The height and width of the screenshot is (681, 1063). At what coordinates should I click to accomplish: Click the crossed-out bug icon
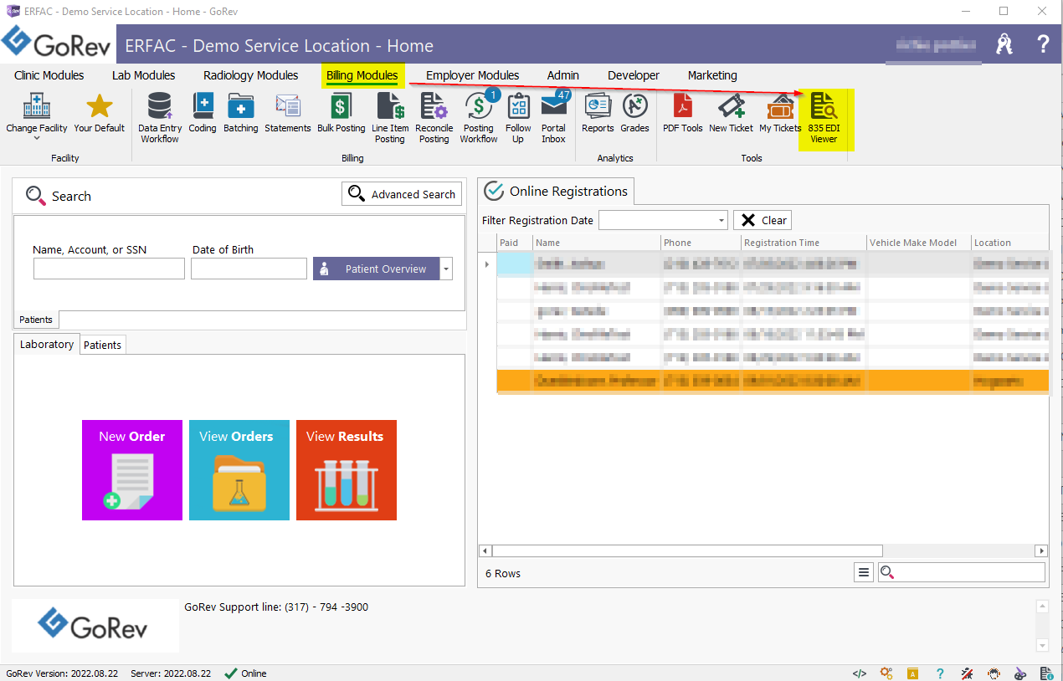[x=967, y=673]
